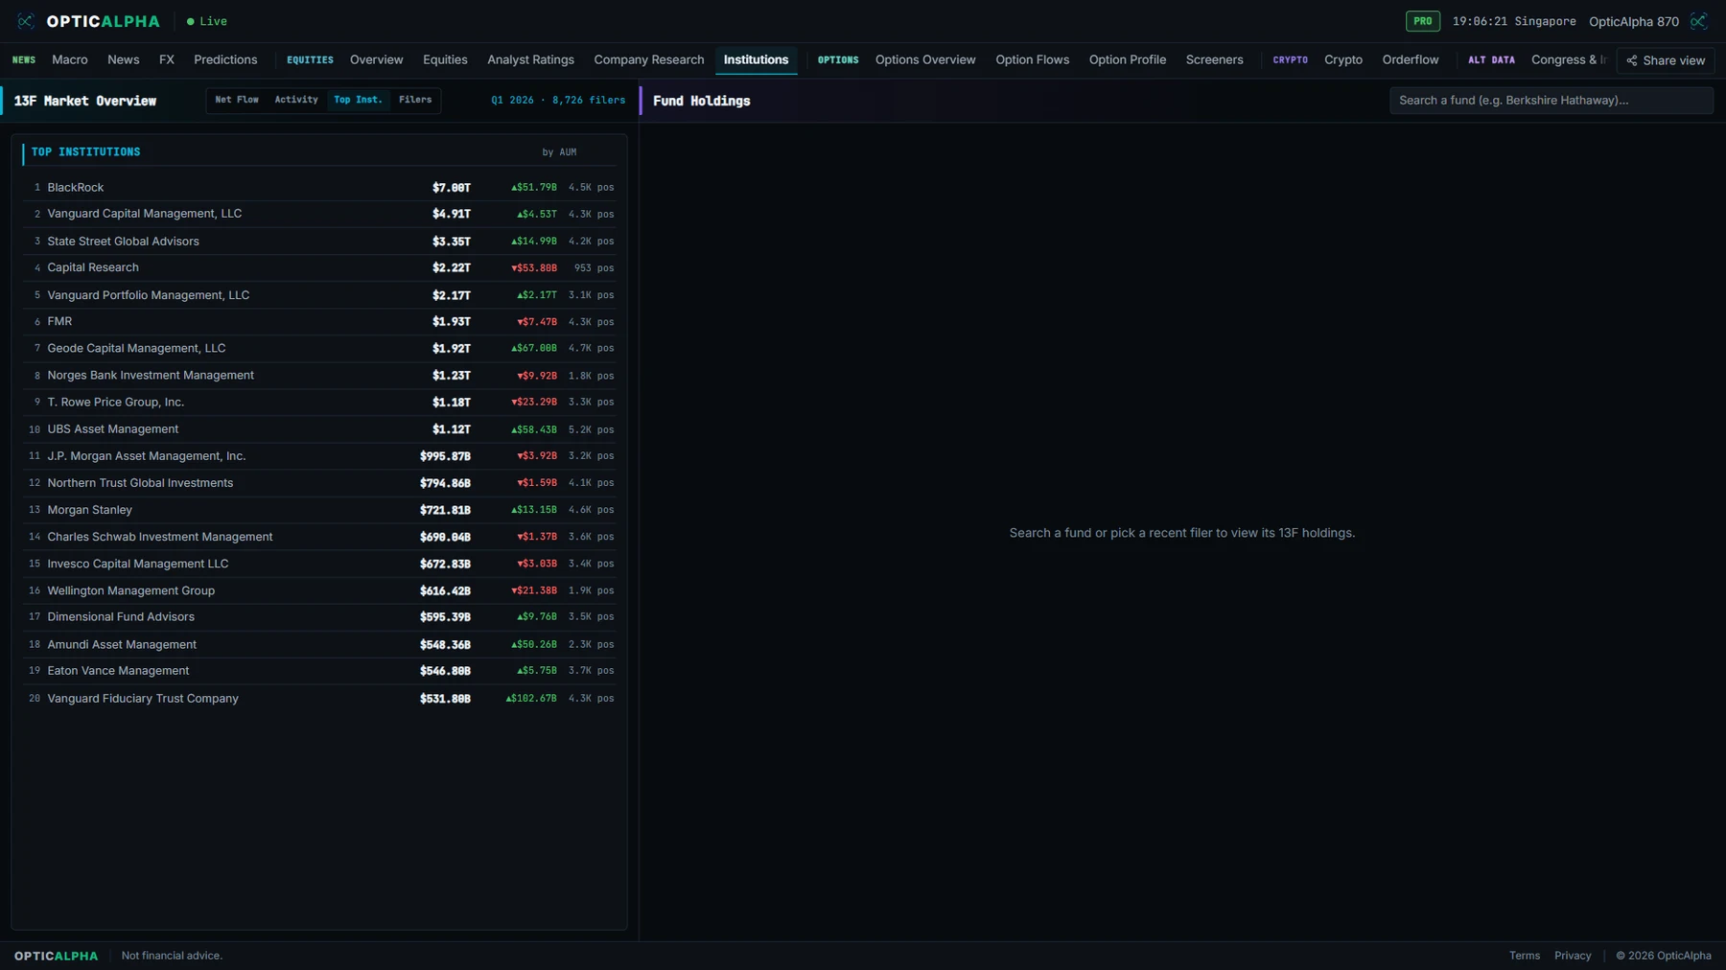Open the Crypto tab

pyautogui.click(x=1343, y=59)
